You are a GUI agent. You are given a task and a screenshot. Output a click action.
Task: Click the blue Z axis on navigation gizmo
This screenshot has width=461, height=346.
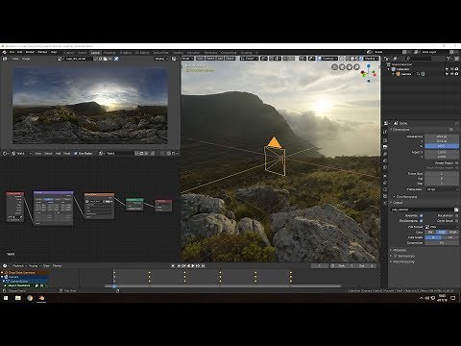point(369,65)
